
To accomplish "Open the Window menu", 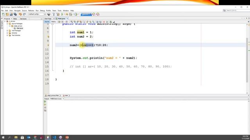I will (66, 10).
